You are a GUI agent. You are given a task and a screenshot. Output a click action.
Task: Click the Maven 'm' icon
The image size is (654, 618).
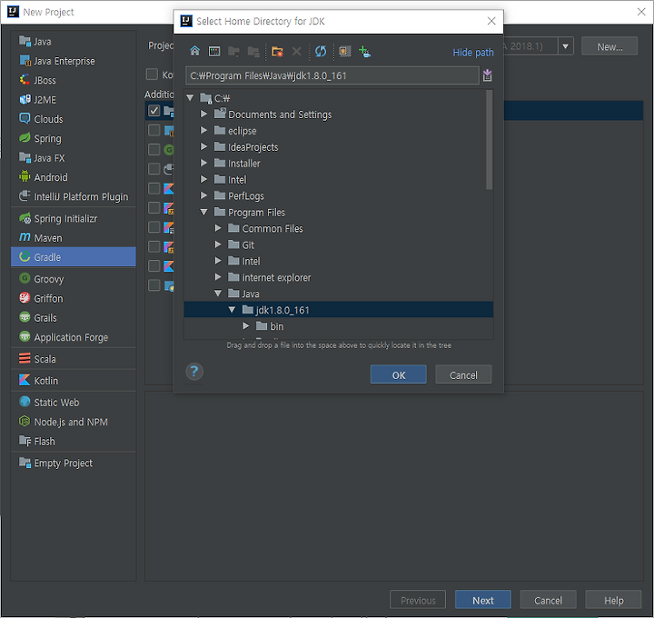pyautogui.click(x=25, y=237)
